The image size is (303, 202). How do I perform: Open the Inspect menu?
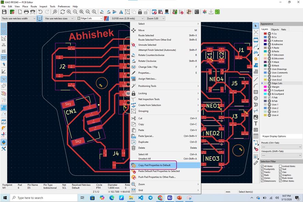43,6
